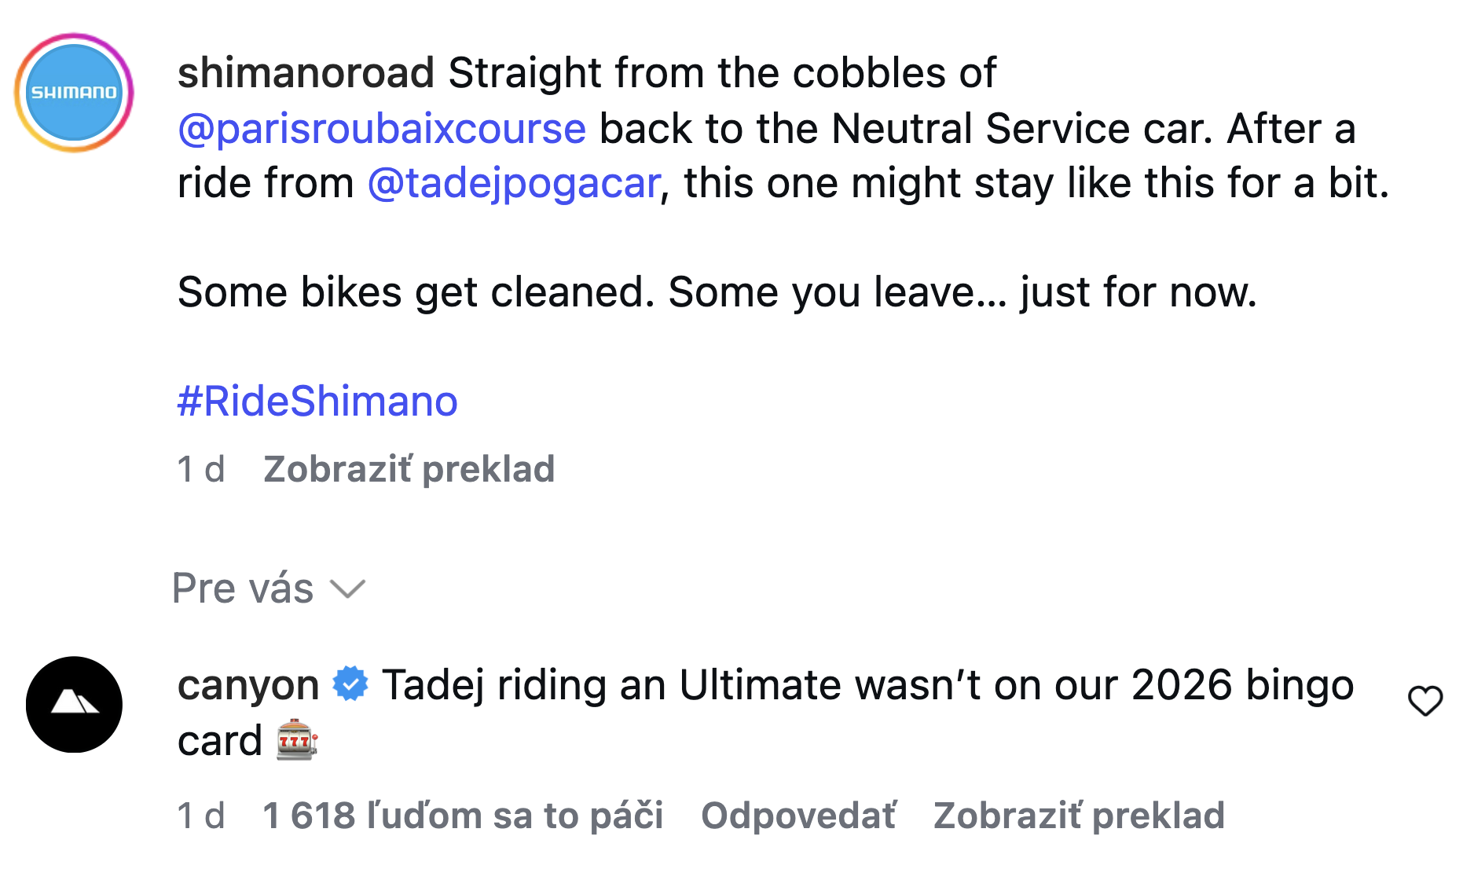Open the Shimano profile picture story

[x=74, y=93]
